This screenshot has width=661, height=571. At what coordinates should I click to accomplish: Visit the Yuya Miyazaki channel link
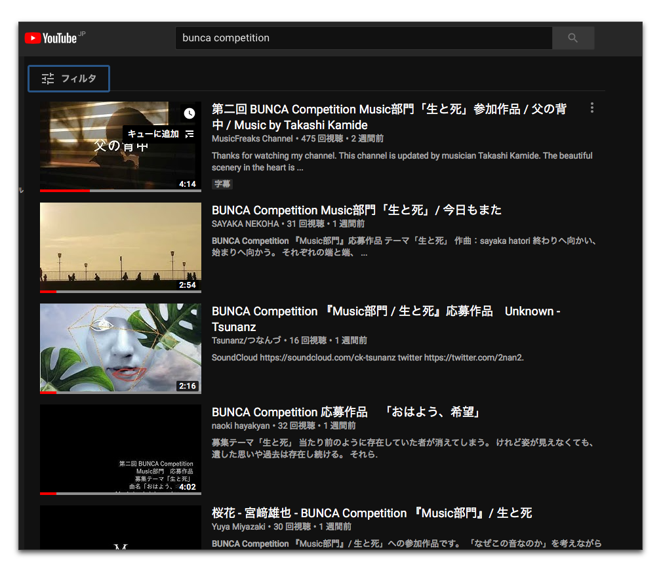tap(239, 527)
